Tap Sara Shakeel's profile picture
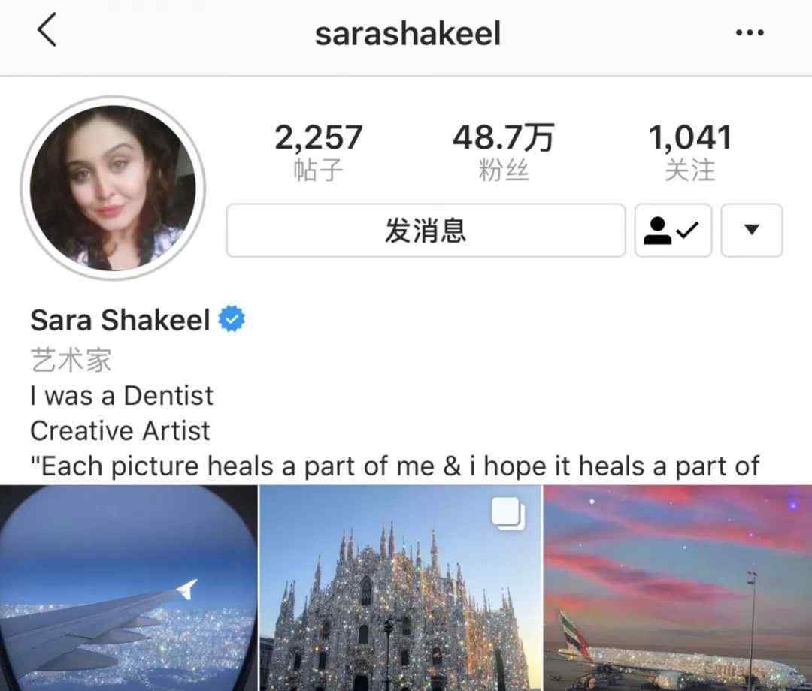Screen dimensions: 812x691 coord(113,188)
